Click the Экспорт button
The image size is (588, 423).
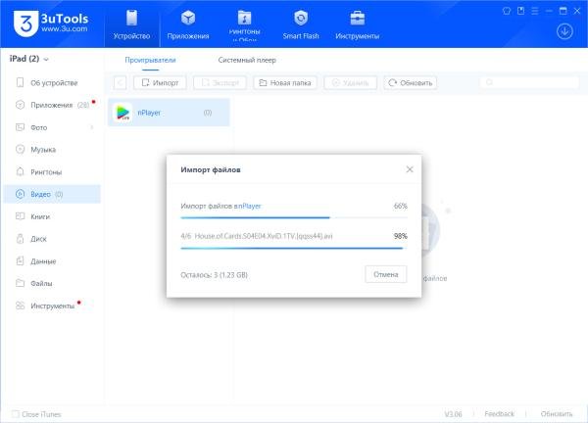click(x=220, y=83)
